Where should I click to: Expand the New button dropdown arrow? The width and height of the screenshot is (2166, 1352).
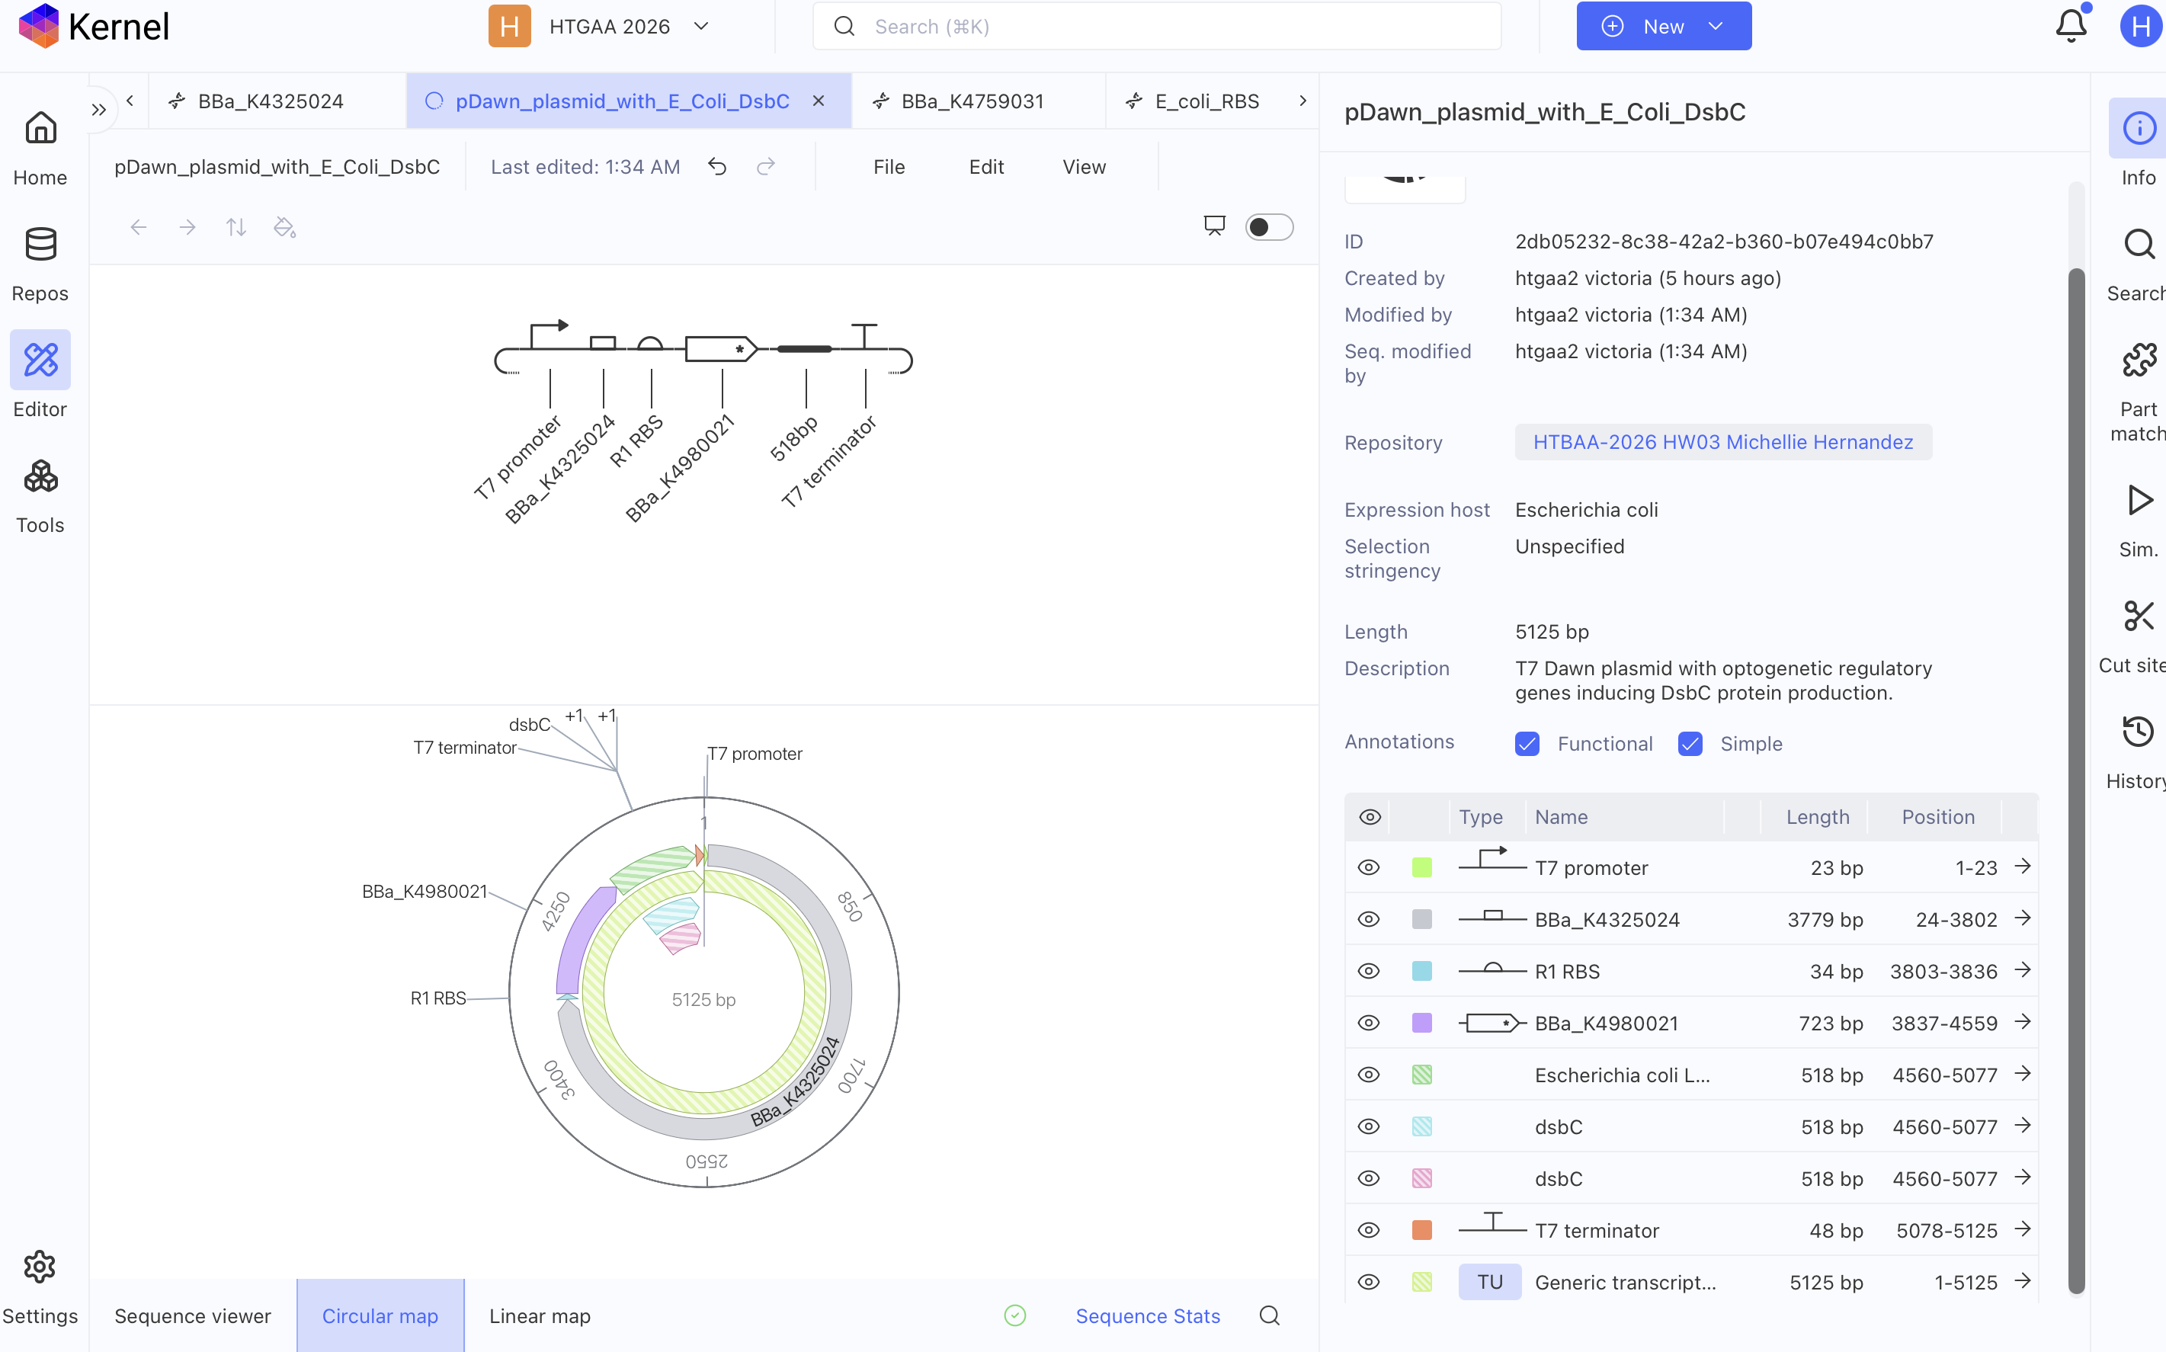[x=1716, y=26]
